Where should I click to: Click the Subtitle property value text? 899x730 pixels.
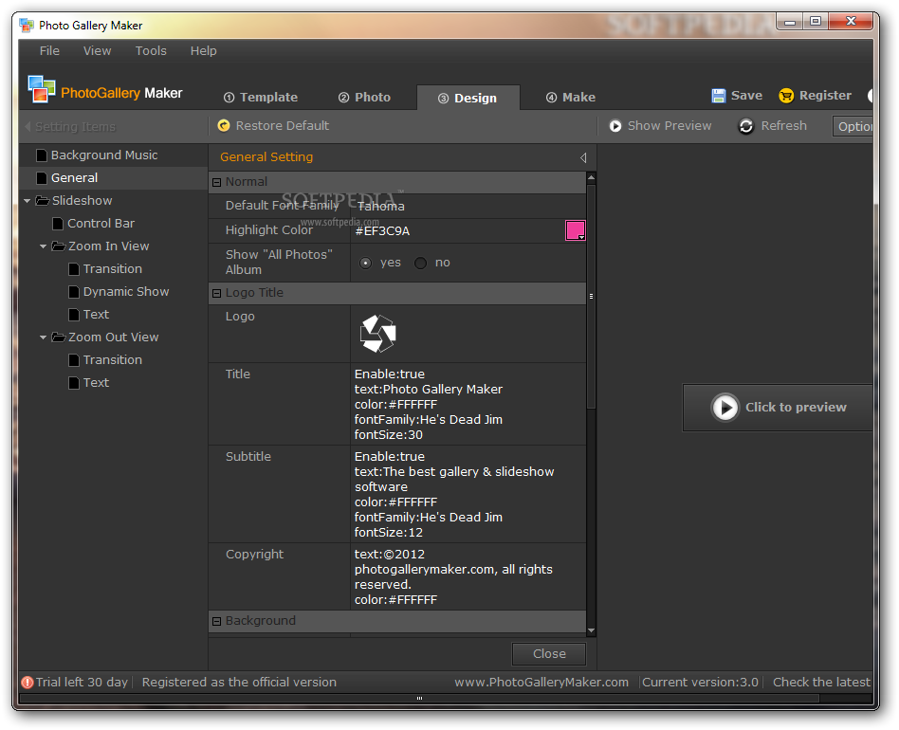pyautogui.click(x=454, y=495)
